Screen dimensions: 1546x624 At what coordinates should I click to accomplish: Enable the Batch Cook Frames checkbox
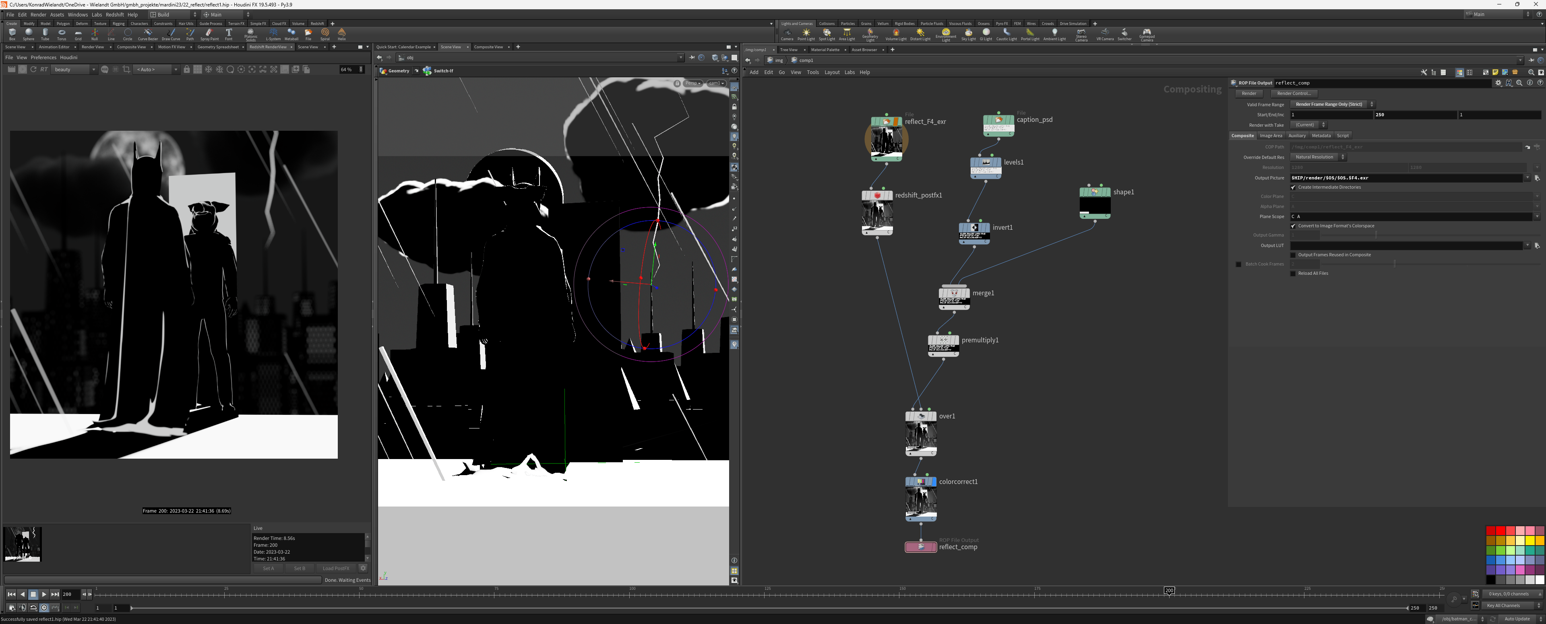click(1239, 264)
